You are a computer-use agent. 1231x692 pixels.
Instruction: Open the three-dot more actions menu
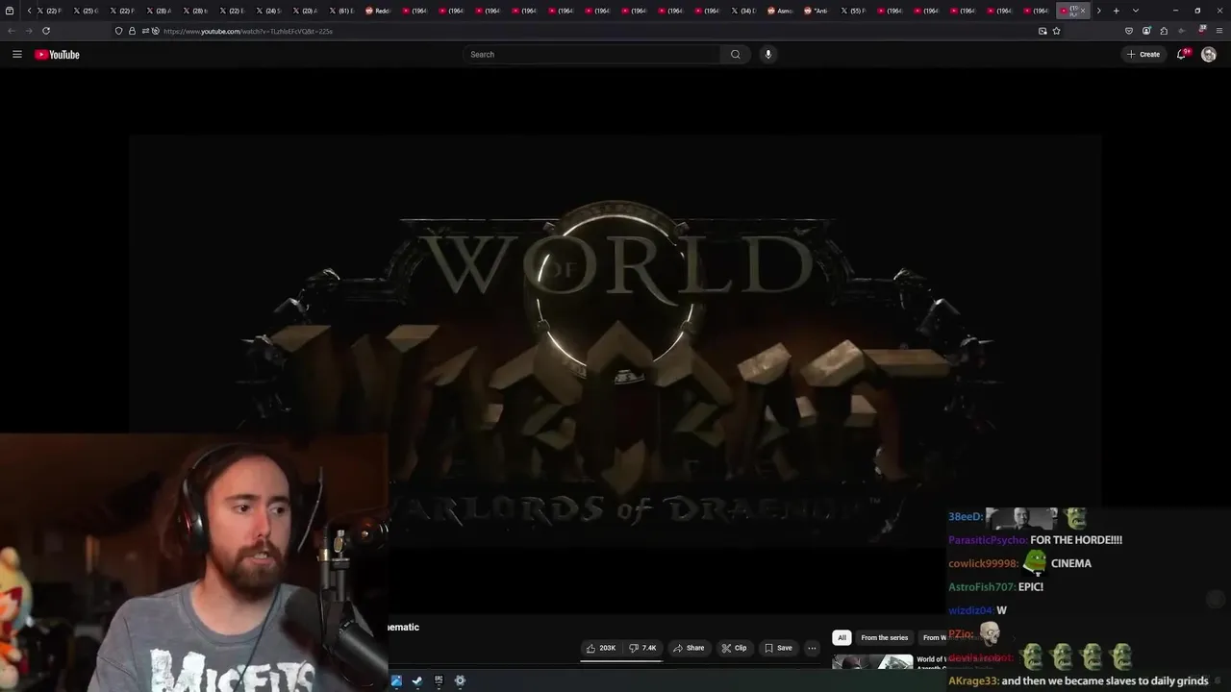(812, 648)
